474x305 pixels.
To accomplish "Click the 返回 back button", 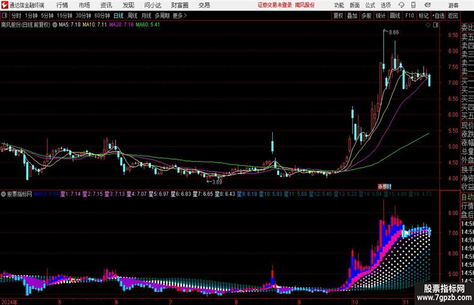I will [x=453, y=16].
